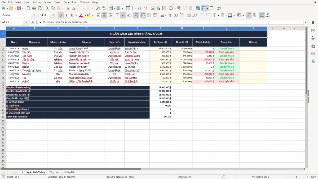Click Clone Formatting paintbrush icon
Image resolution: width=318 pixels, height=179 pixels.
coord(68,8)
